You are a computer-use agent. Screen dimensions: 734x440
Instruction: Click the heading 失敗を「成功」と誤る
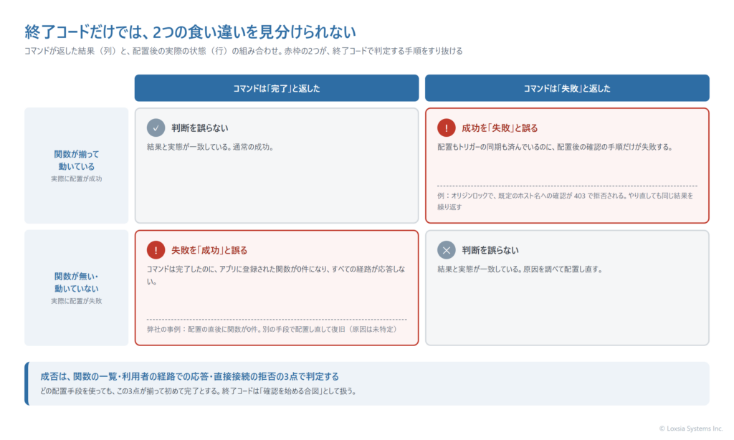tap(209, 250)
